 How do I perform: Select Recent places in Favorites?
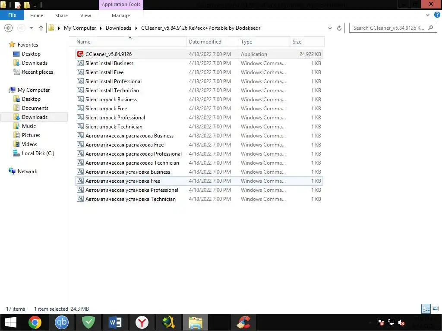click(38, 72)
